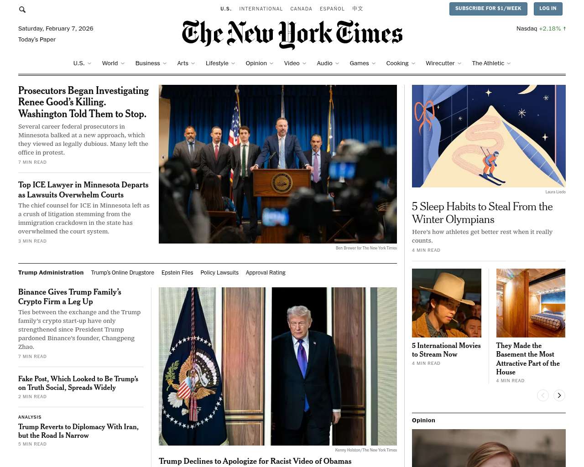The width and height of the screenshot is (584, 467).
Task: Switch to the Canada edition
Action: pos(301,9)
